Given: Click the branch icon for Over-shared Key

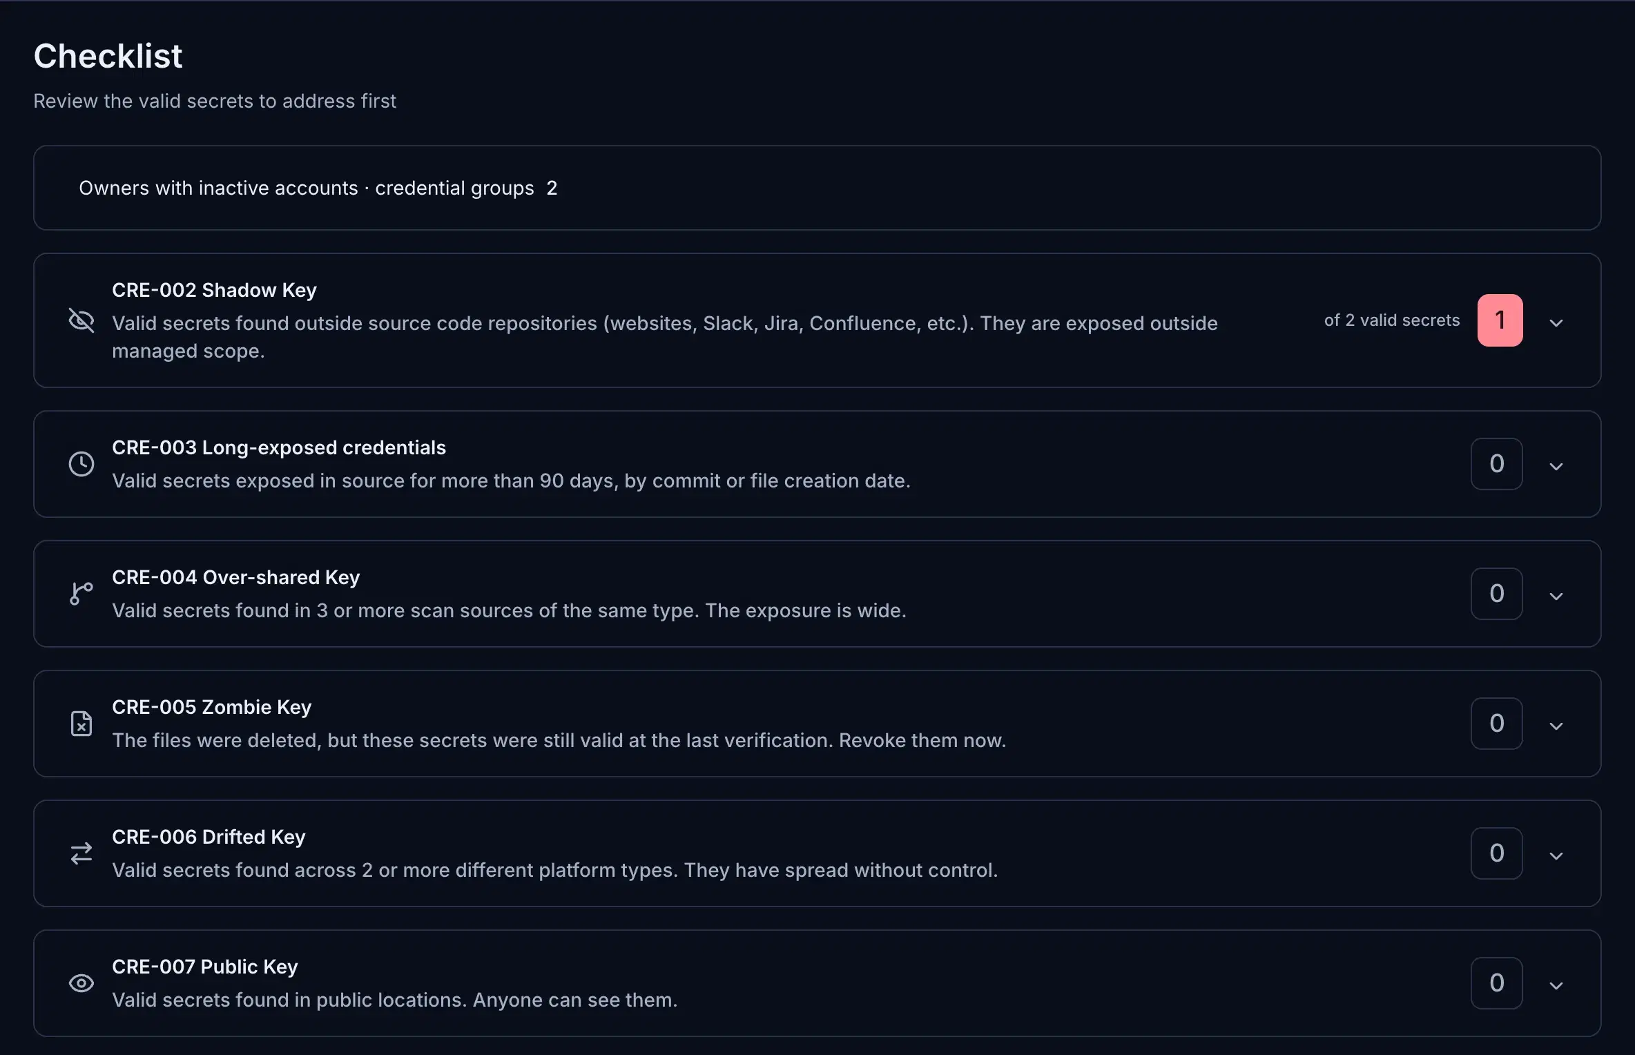Looking at the screenshot, I should [x=81, y=594].
